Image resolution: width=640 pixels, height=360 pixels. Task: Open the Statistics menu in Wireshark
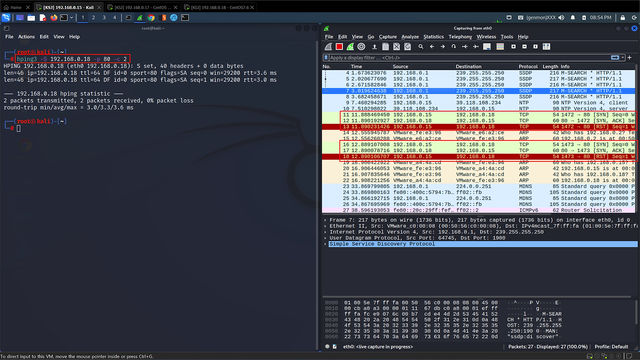[433, 36]
